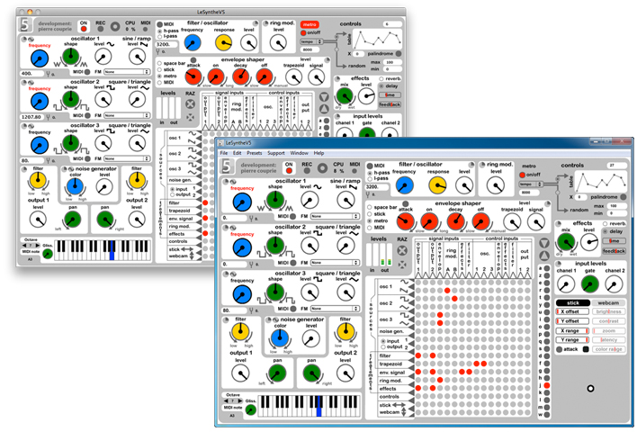Click oscillator 2 frequency blue knob in front window
637x432 pixels.
[x=242, y=247]
